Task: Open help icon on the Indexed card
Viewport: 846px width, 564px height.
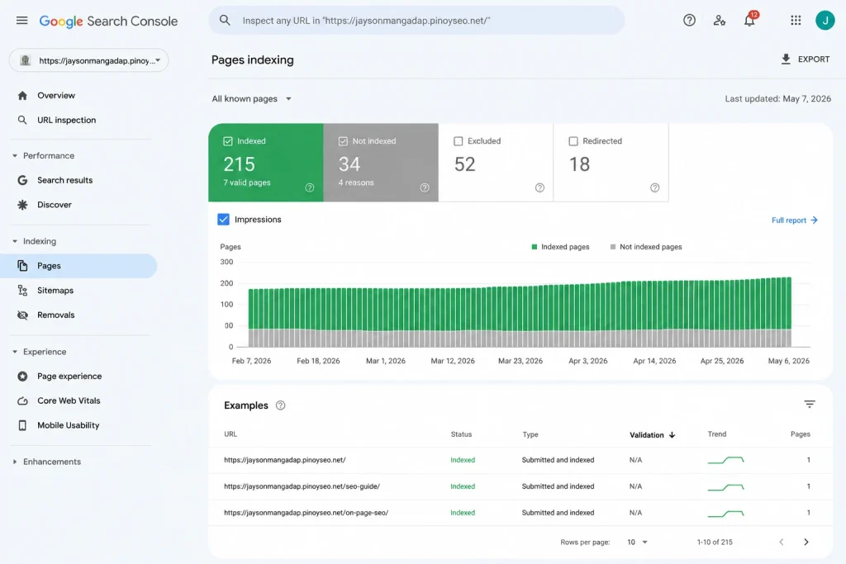Action: tap(309, 187)
